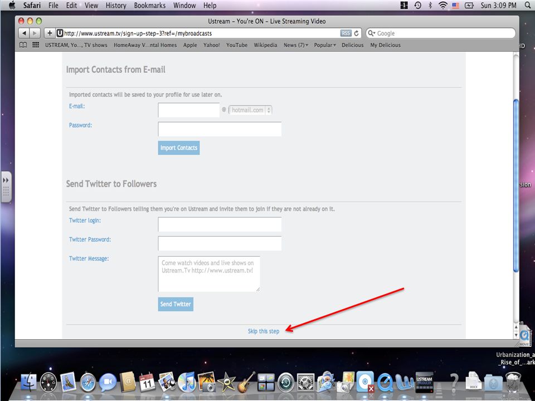Click the RSS badge in the address bar
This screenshot has width=535, height=401.
[x=346, y=33]
